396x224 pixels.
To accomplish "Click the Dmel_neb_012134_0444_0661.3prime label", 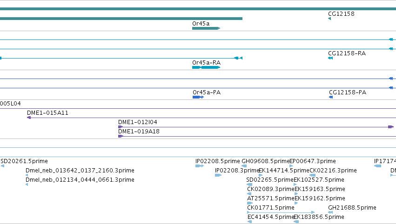I will click(80, 180).
